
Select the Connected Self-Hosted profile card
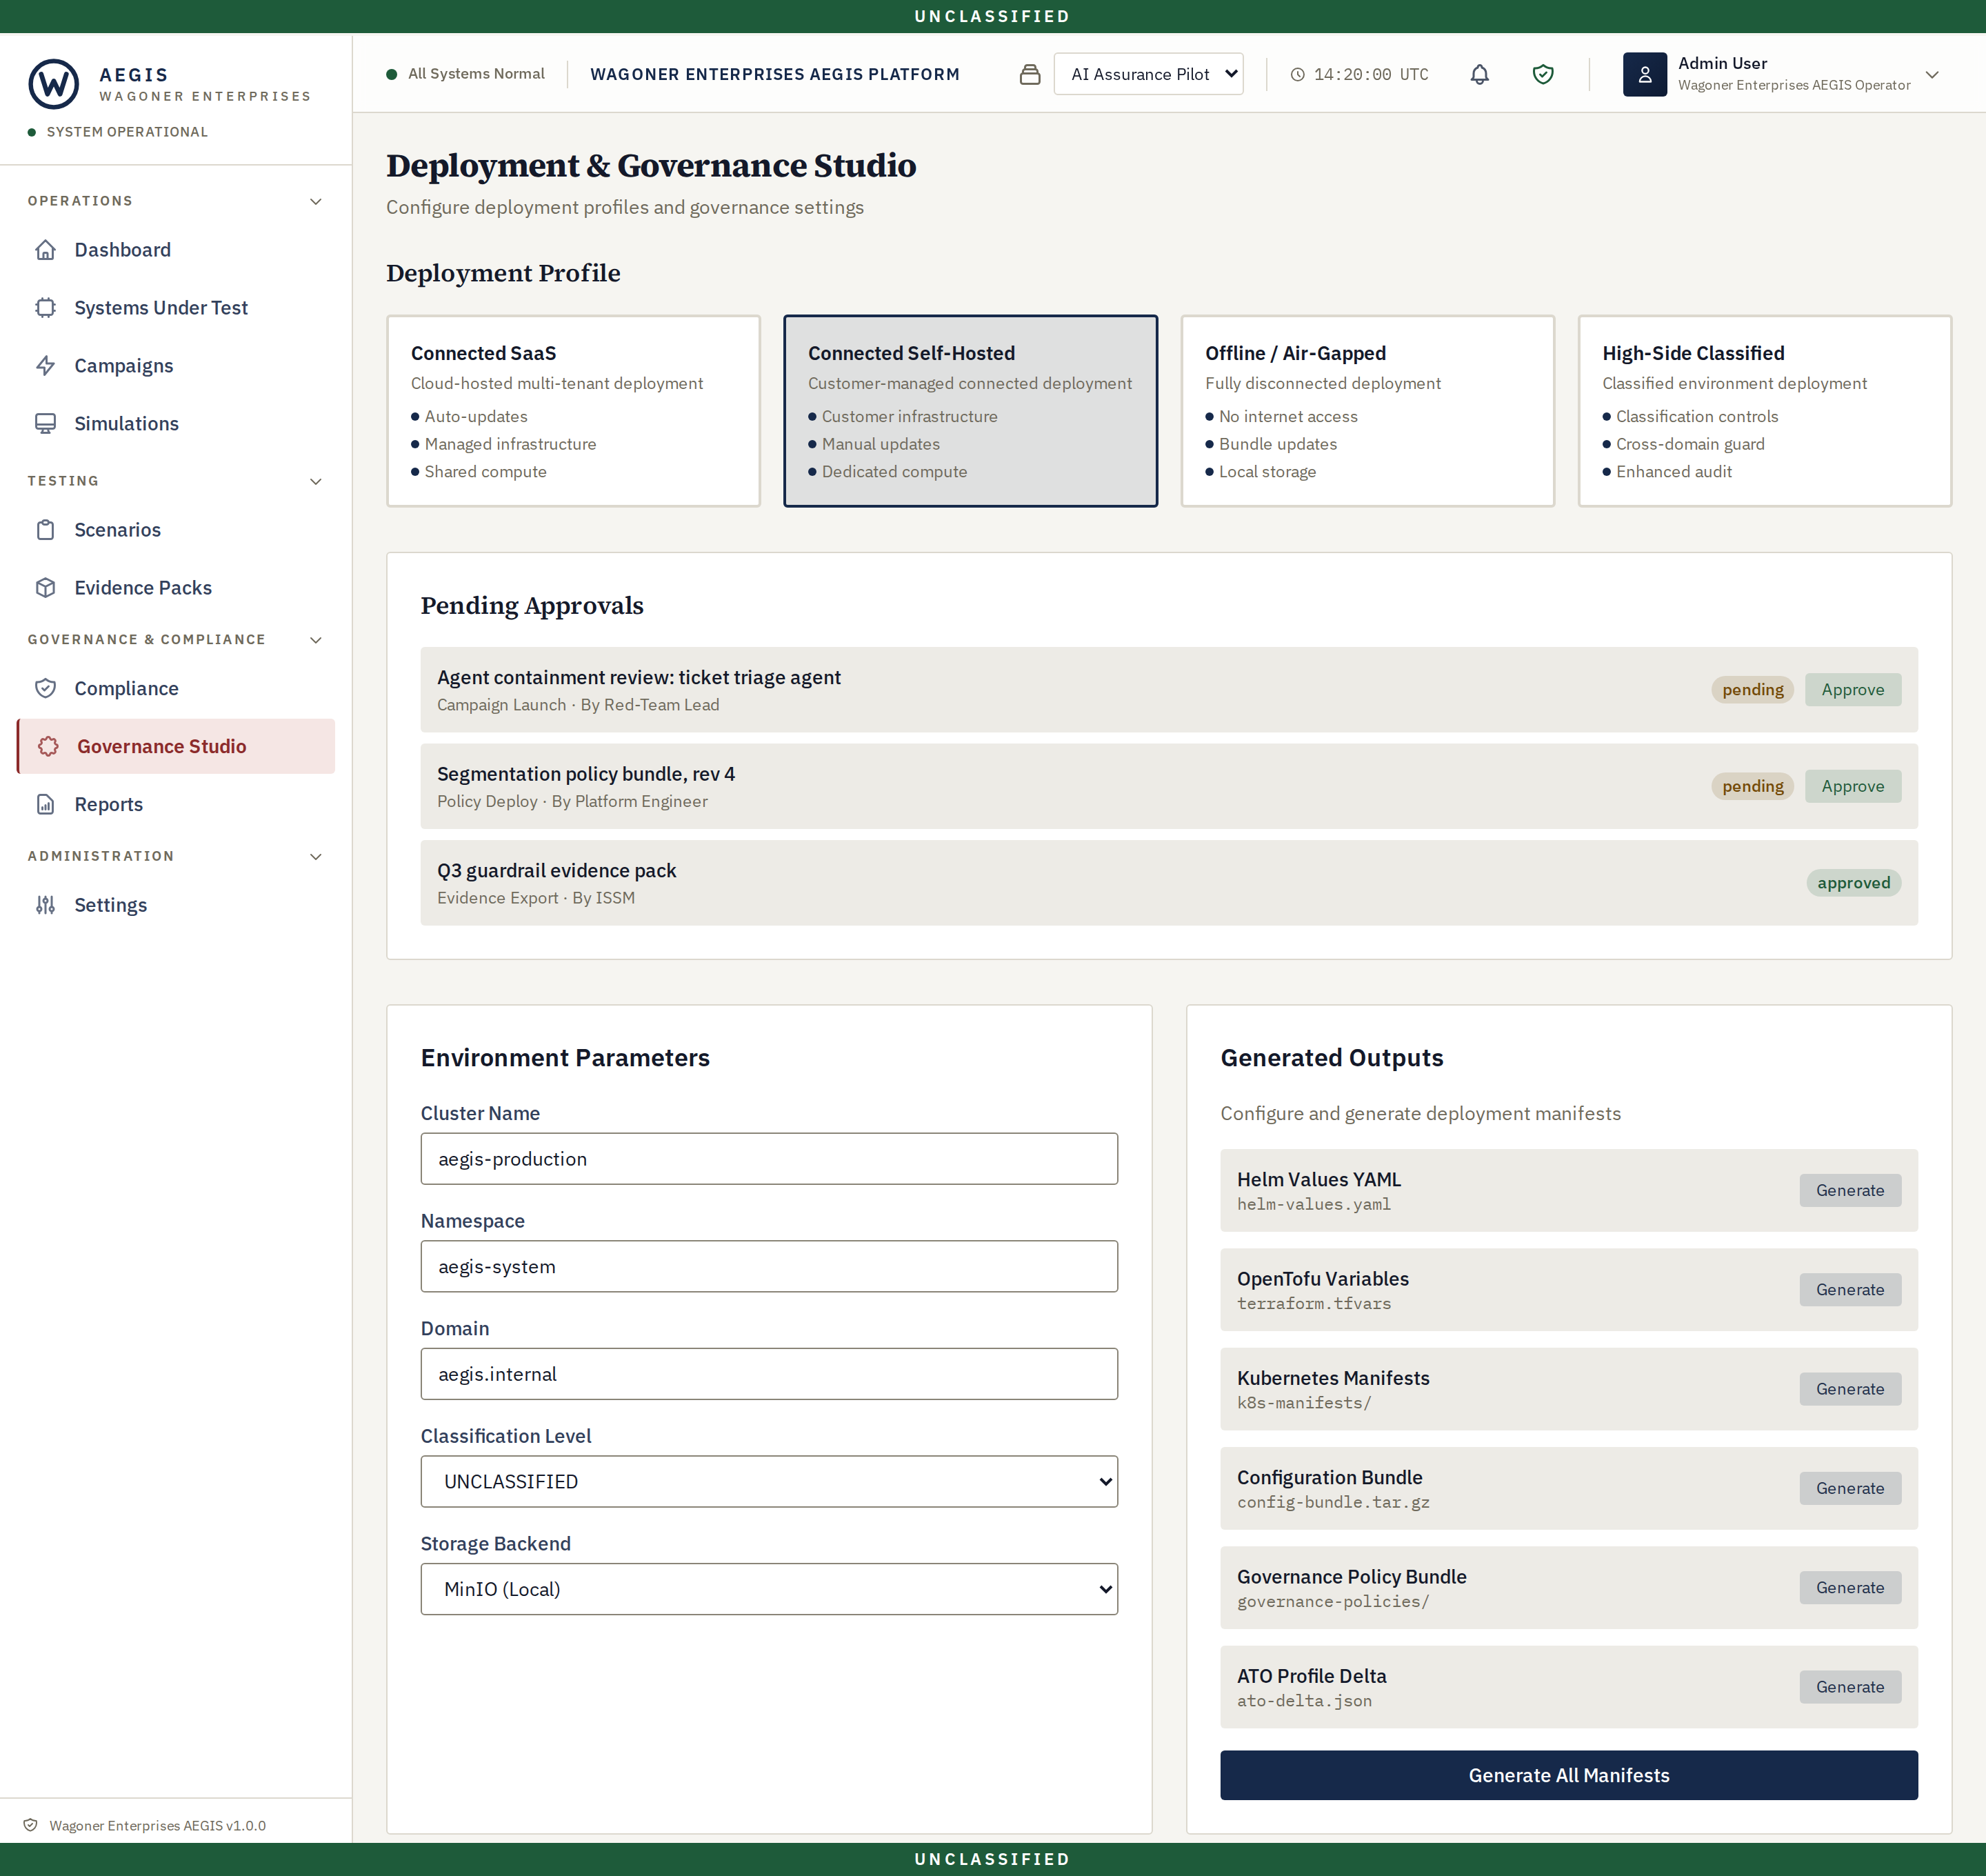click(x=970, y=411)
